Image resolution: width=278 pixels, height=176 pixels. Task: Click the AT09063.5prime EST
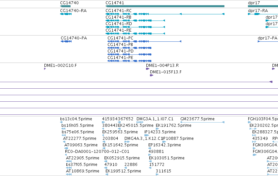81,145
